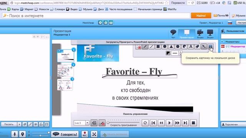The height and width of the screenshot is (138, 246).
Task: Click the chat link insert icon
Action: pyautogui.click(x=30, y=124)
